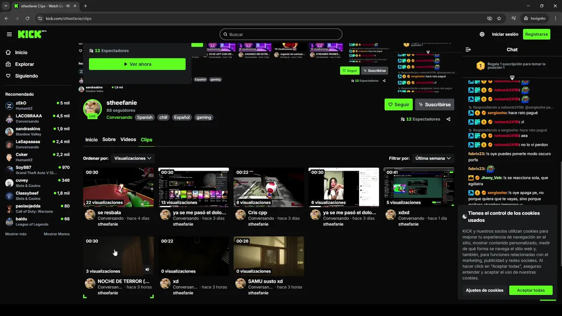The image size is (562, 316).
Task: Open the language globe icon
Action: coord(482,34)
